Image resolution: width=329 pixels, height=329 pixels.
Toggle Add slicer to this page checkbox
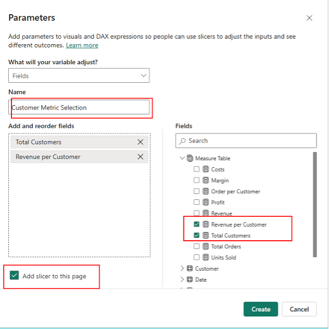pyautogui.click(x=14, y=276)
